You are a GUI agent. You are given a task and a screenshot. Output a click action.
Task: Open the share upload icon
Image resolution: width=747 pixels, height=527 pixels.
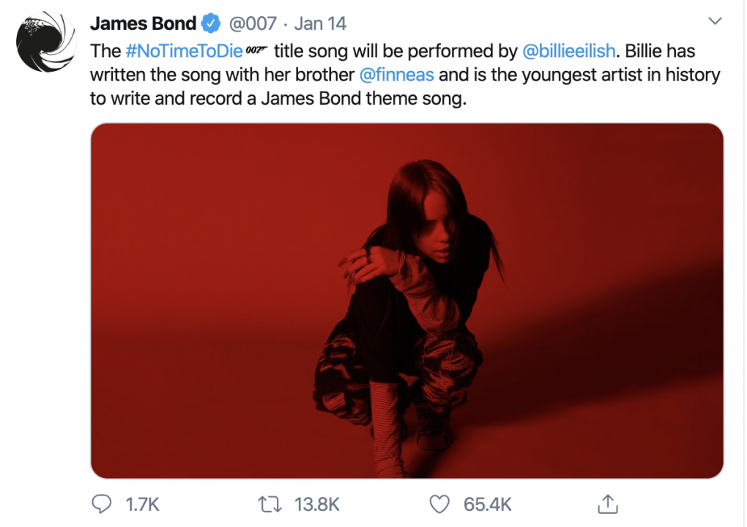coord(607,504)
